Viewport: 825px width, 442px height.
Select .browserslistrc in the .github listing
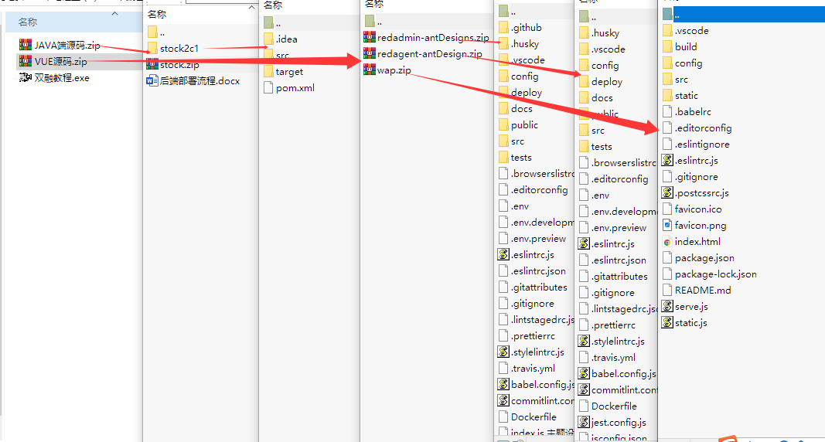coord(536,173)
